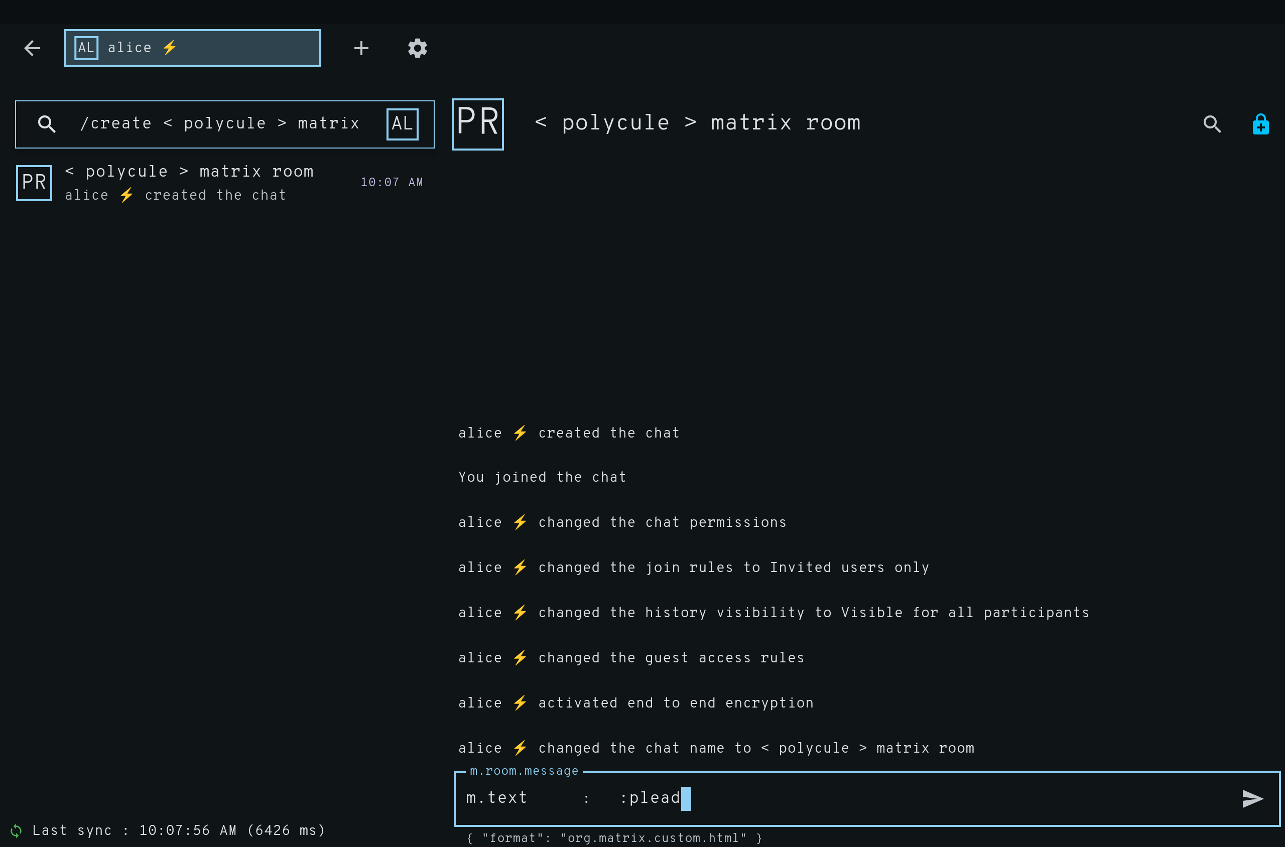The width and height of the screenshot is (1285, 847).
Task: Open settings via gear icon
Action: 417,48
